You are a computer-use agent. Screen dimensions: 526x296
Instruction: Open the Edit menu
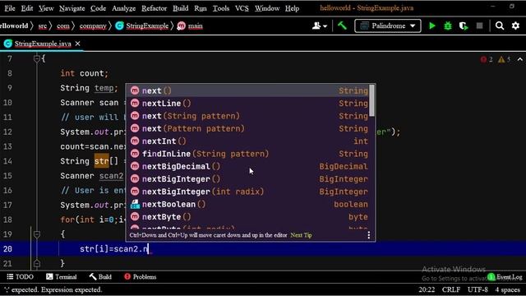(x=27, y=8)
